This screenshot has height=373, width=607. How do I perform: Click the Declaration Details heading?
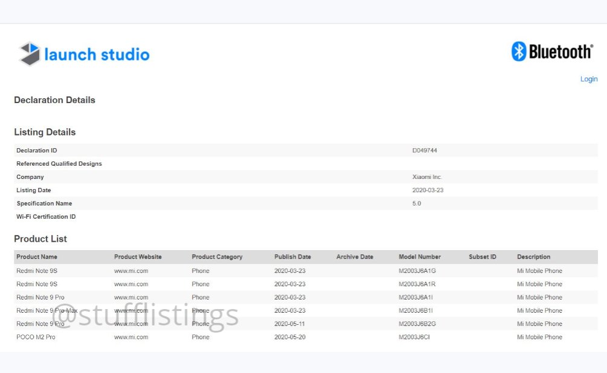click(x=54, y=100)
